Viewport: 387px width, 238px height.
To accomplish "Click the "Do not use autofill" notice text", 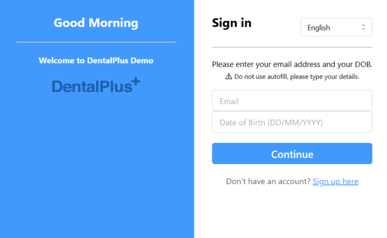I will (296, 77).
